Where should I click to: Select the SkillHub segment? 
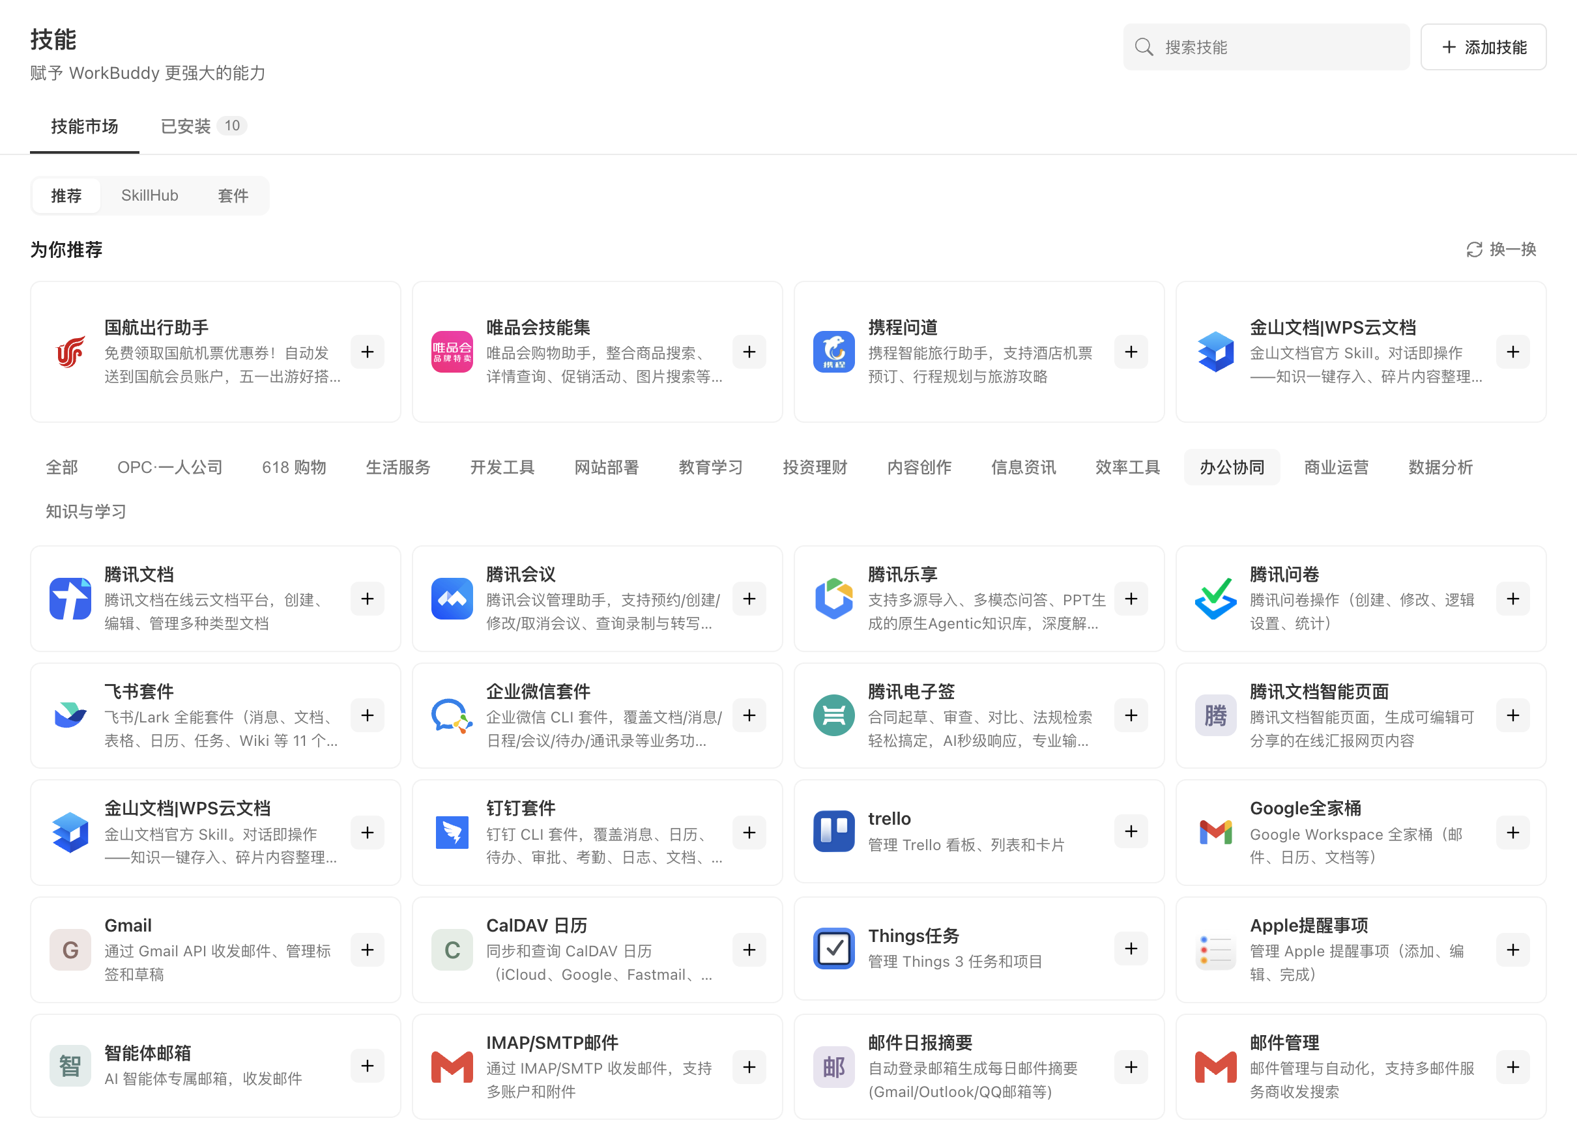click(x=150, y=195)
